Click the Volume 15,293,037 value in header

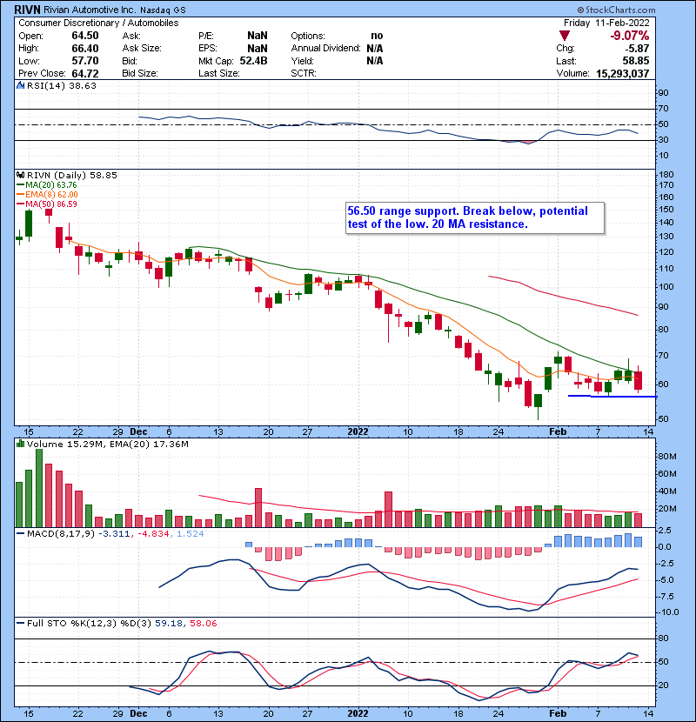[622, 73]
